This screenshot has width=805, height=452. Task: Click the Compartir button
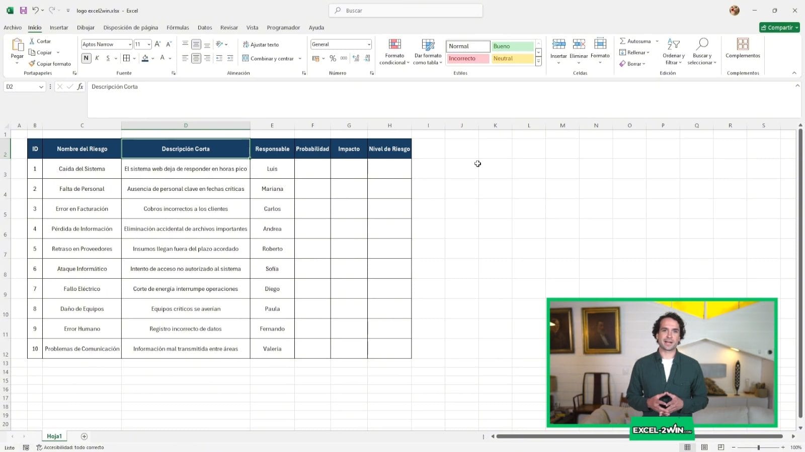779,28
